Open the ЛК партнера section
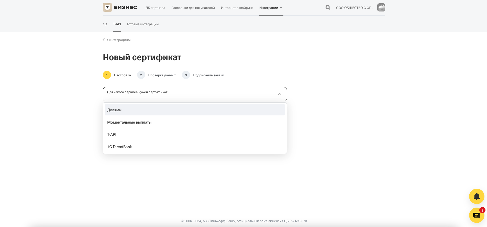This screenshot has height=227, width=487. (155, 8)
